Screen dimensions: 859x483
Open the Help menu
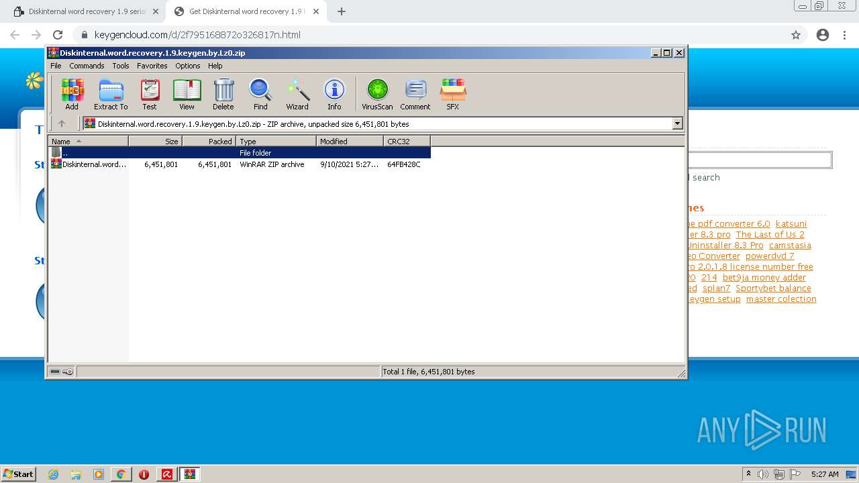pyautogui.click(x=215, y=66)
